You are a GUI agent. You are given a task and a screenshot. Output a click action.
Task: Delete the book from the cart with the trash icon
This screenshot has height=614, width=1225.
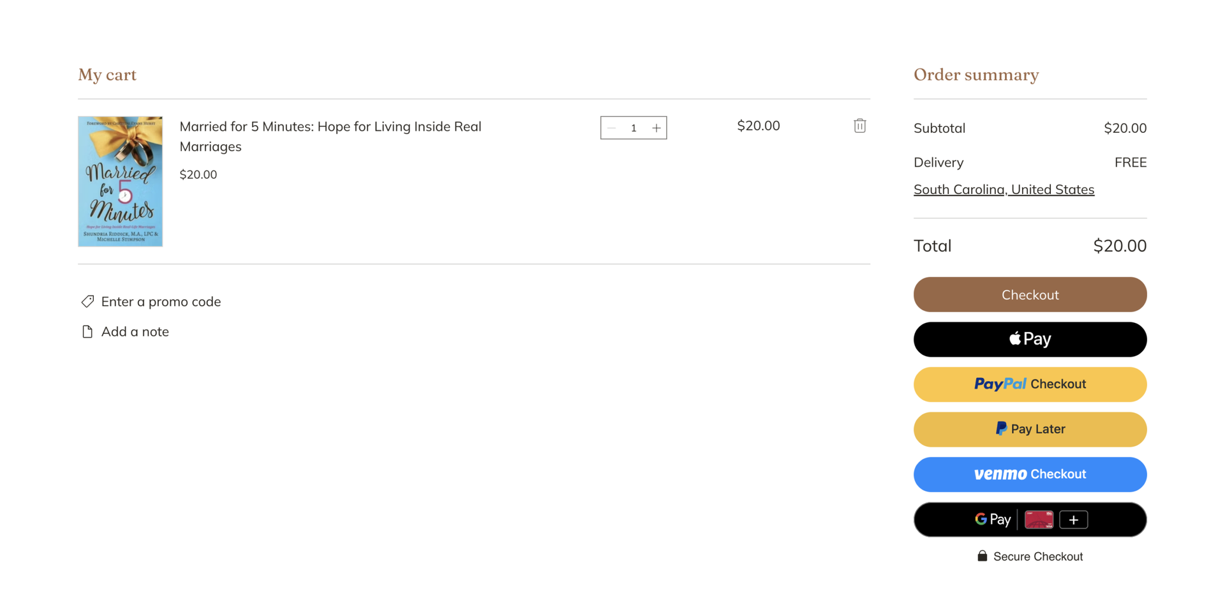click(859, 126)
